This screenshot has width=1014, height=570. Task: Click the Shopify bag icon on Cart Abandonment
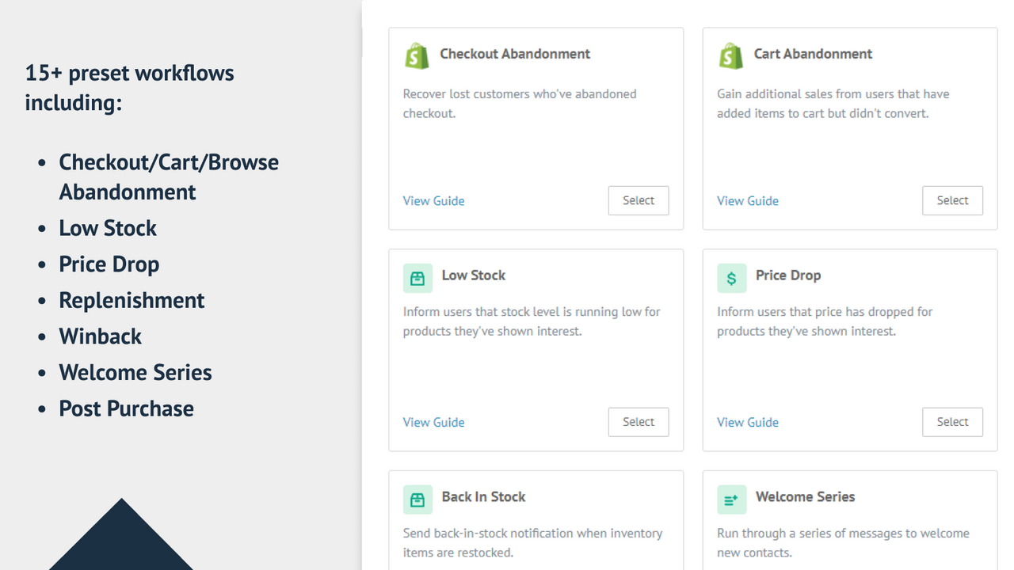[x=730, y=55]
